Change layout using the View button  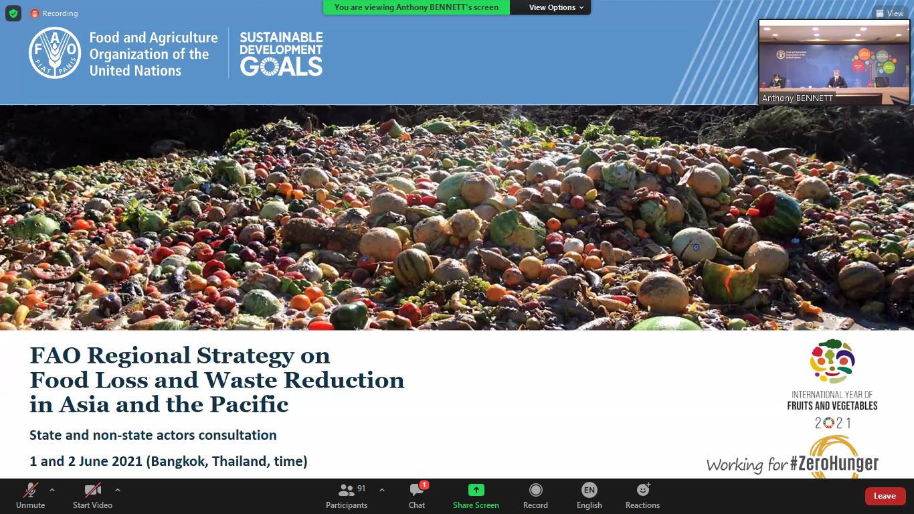click(x=889, y=13)
